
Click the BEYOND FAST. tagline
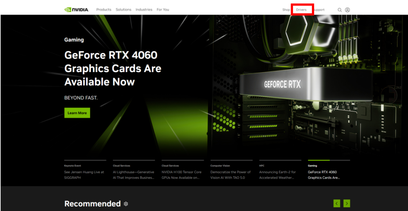81,97
